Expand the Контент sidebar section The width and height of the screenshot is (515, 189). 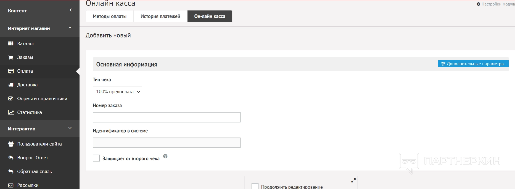[71, 10]
